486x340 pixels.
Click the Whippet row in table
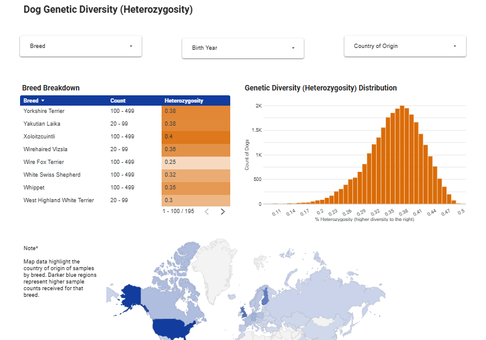33,188
